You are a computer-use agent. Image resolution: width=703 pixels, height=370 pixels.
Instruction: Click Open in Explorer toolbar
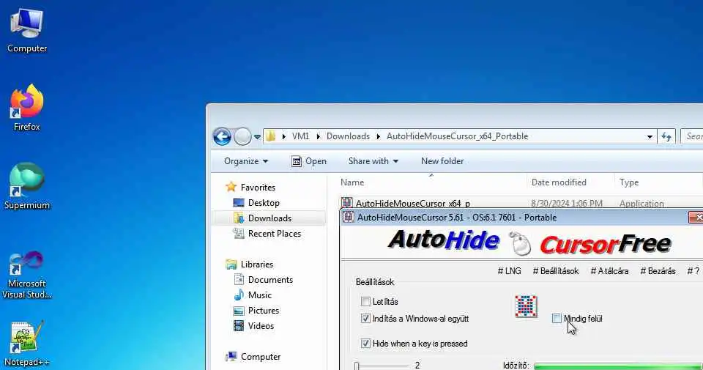pyautogui.click(x=308, y=161)
